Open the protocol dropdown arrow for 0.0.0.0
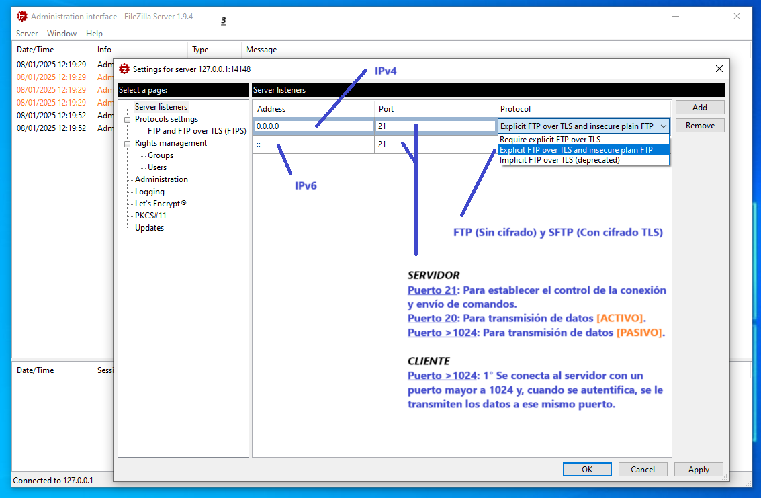Viewport: 761px width, 498px height. point(663,126)
